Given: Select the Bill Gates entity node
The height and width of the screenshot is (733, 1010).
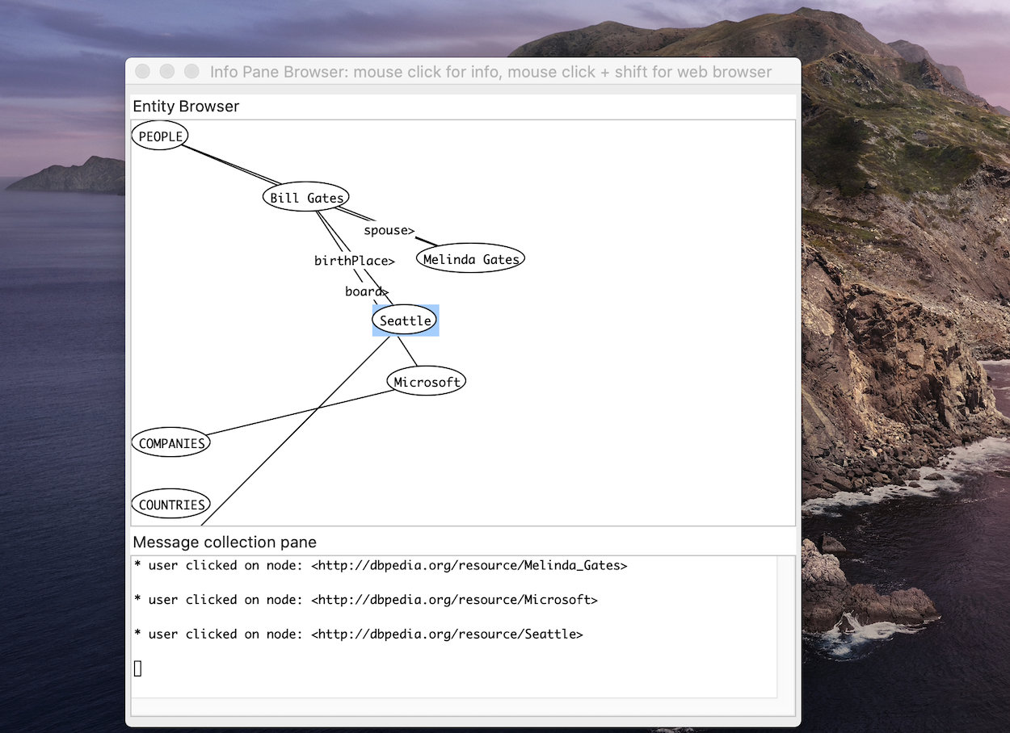Looking at the screenshot, I should (x=306, y=198).
